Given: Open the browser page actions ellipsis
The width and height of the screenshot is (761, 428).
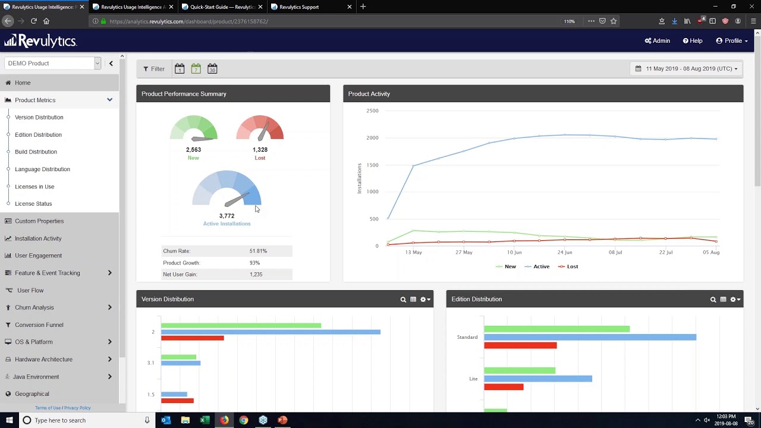Looking at the screenshot, I should click(591, 21).
